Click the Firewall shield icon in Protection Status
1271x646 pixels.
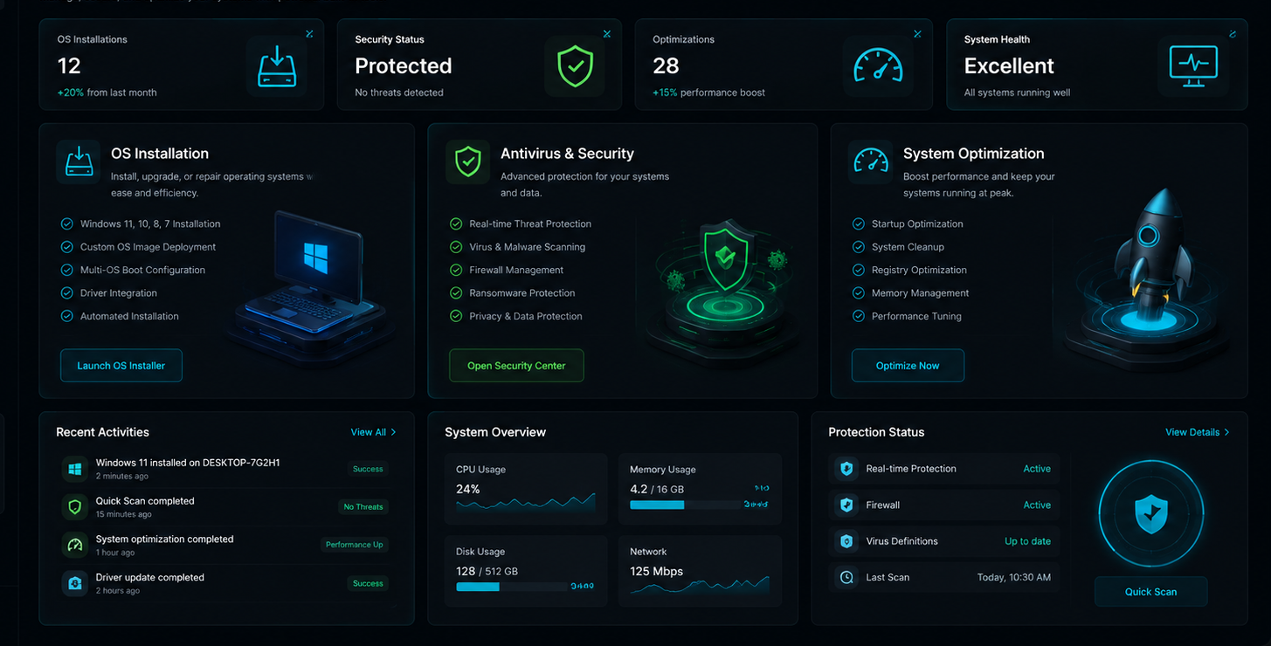pos(846,505)
